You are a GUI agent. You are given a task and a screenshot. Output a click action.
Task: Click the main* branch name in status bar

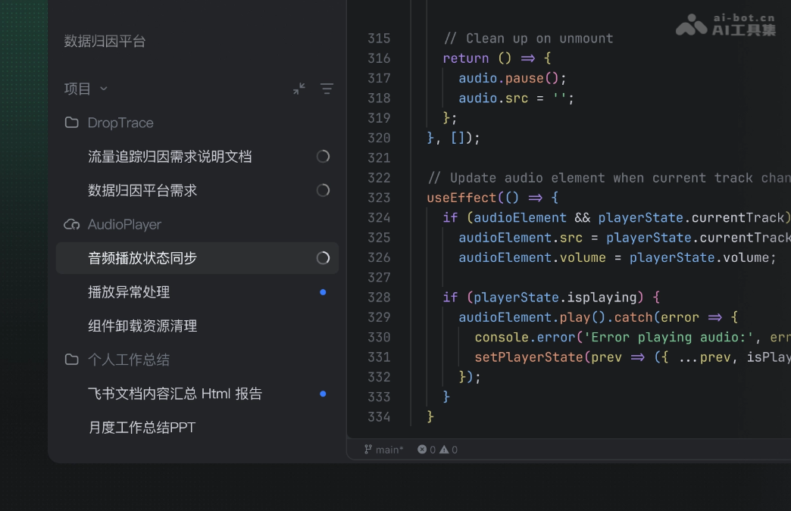click(389, 450)
